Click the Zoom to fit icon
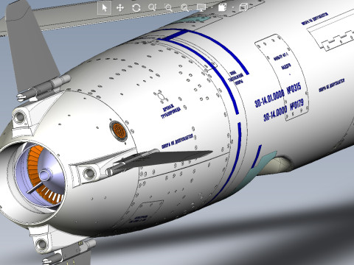The width and height of the screenshot is (354, 265). (x=184, y=8)
